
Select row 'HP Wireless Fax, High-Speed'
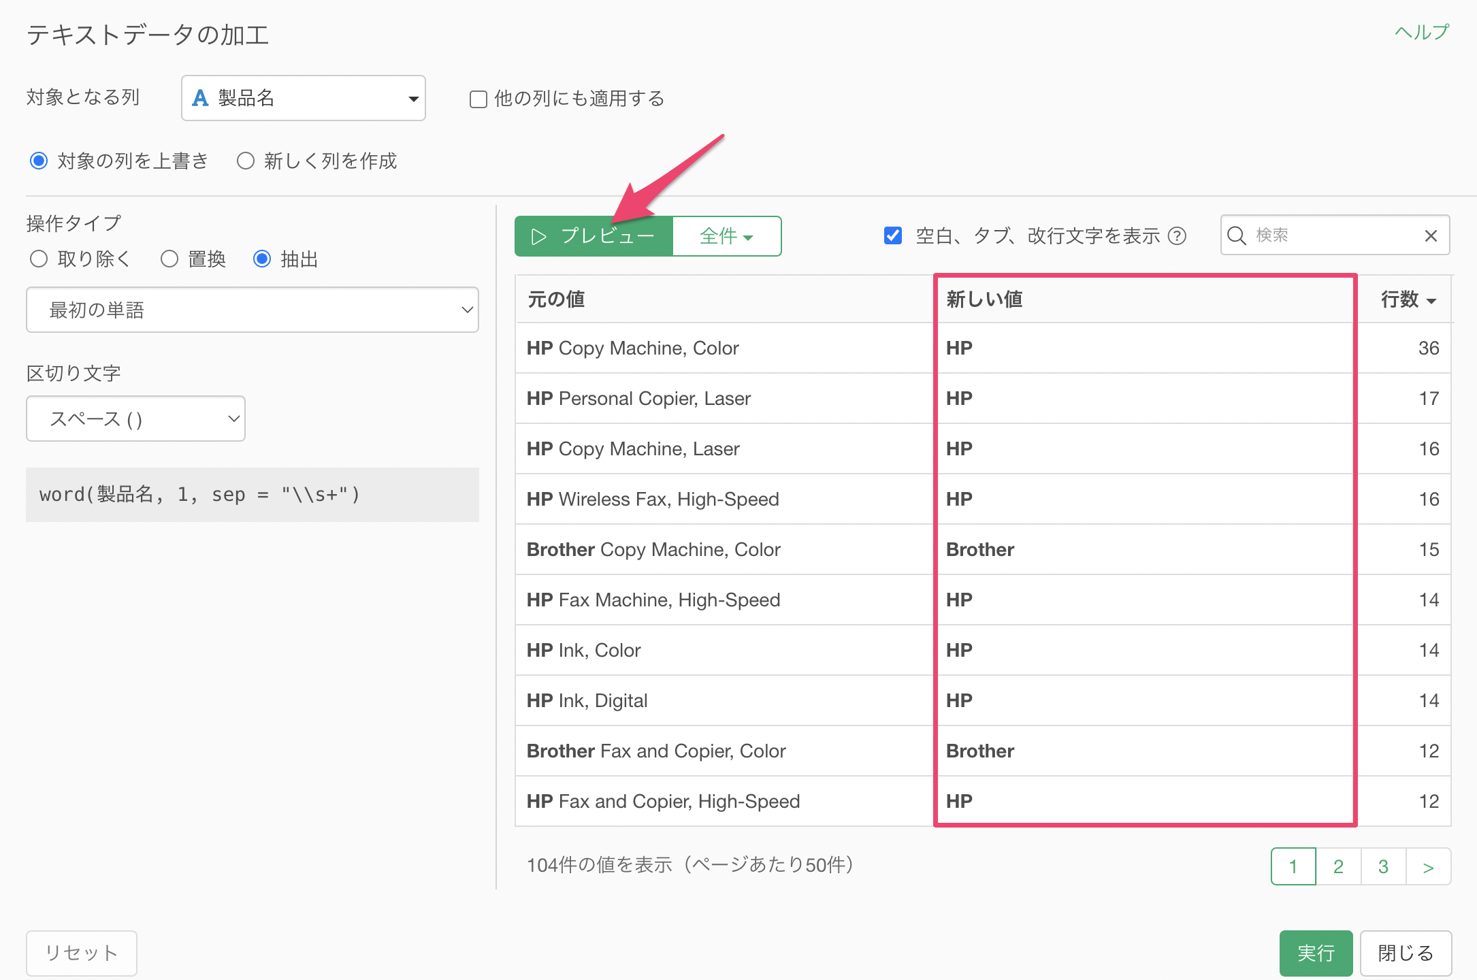coord(983,499)
